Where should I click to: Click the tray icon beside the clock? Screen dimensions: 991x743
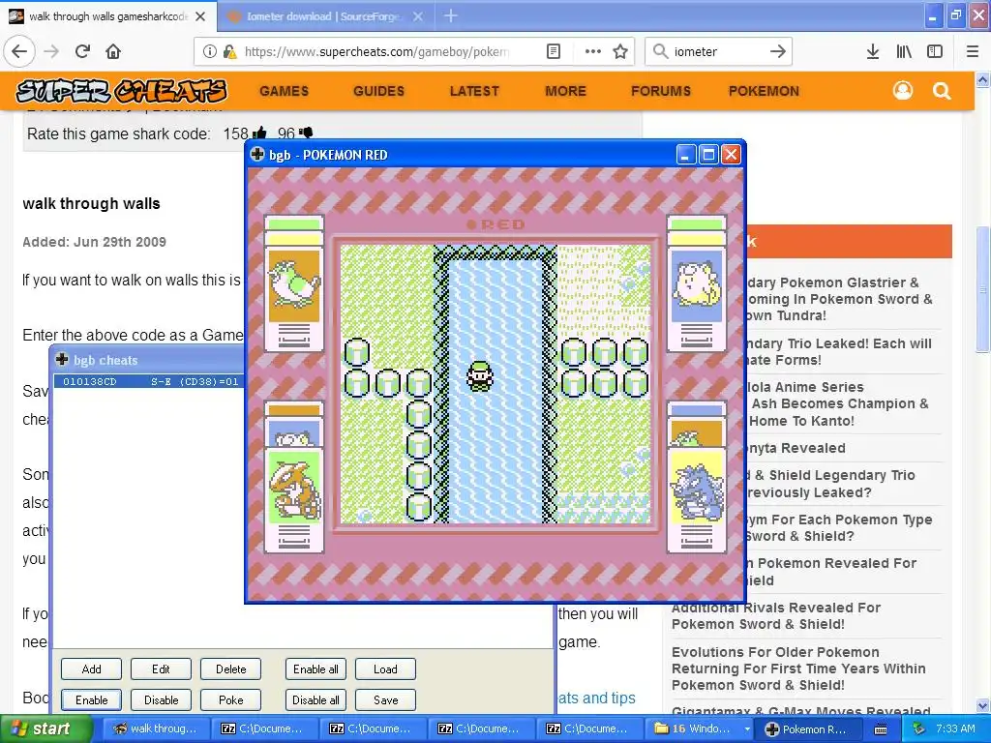[918, 728]
